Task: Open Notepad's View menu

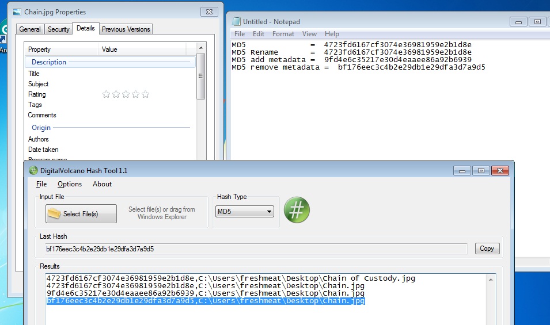Action: (309, 34)
